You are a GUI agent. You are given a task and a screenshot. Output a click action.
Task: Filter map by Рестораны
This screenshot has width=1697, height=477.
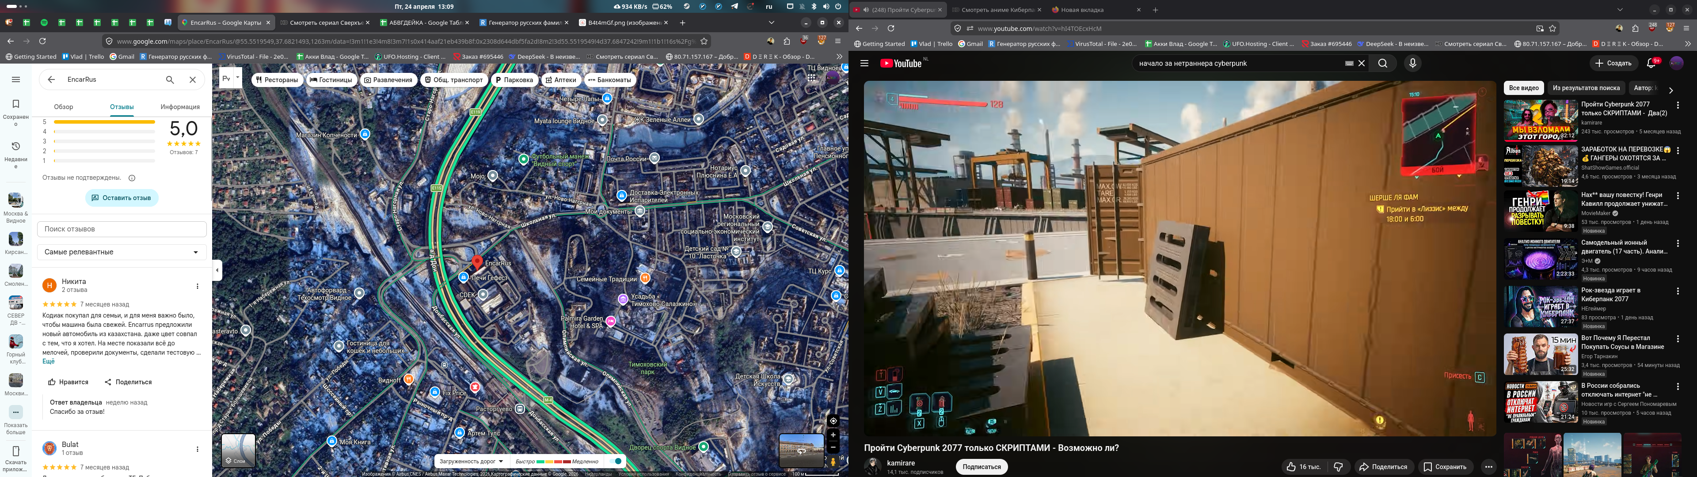(x=277, y=79)
